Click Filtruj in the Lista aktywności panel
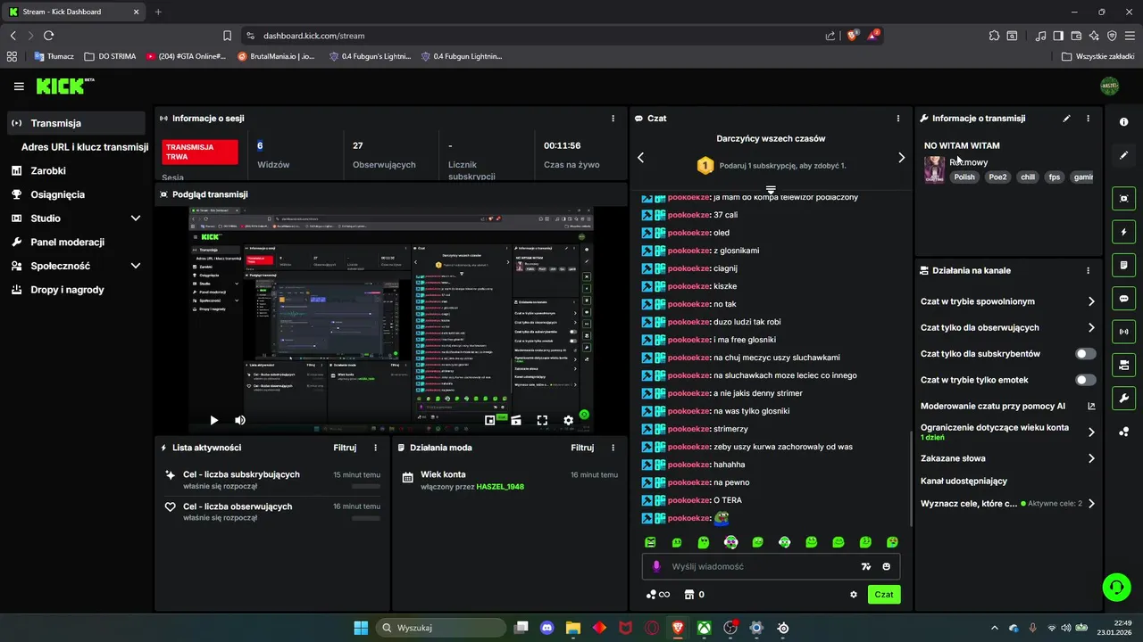This screenshot has width=1143, height=642. (x=345, y=448)
